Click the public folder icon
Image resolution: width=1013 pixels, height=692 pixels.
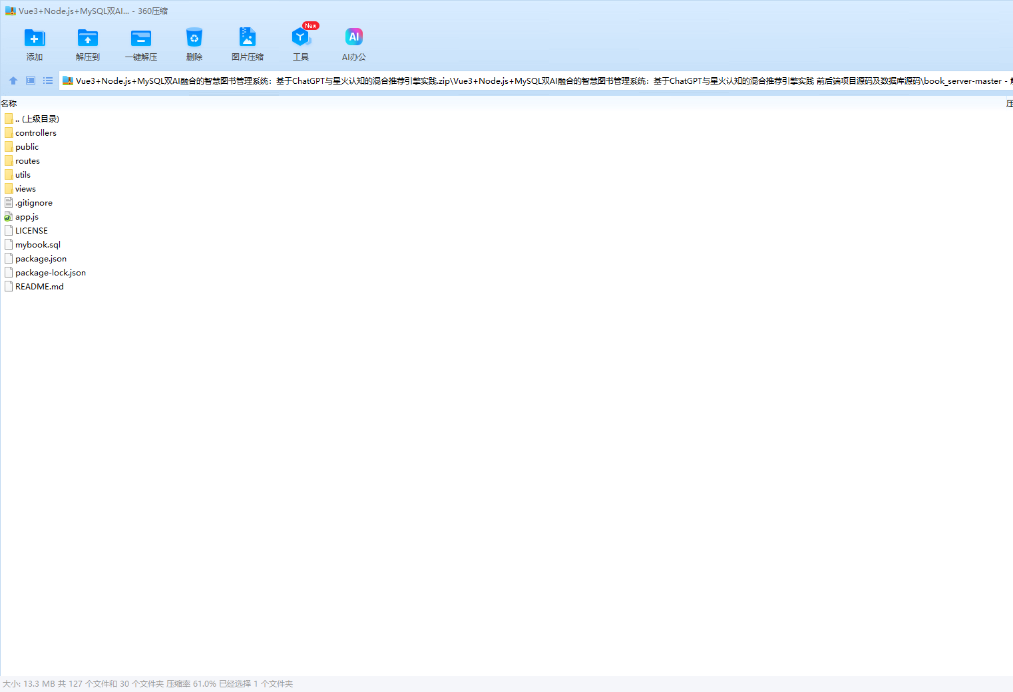[x=9, y=146]
